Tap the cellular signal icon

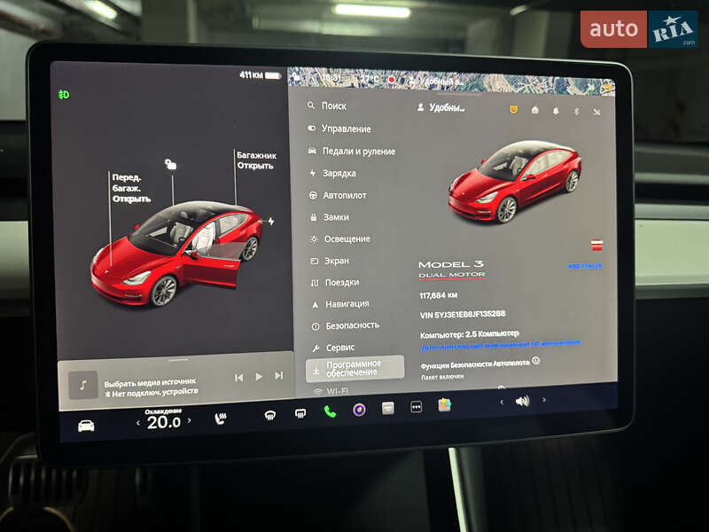coord(596,113)
